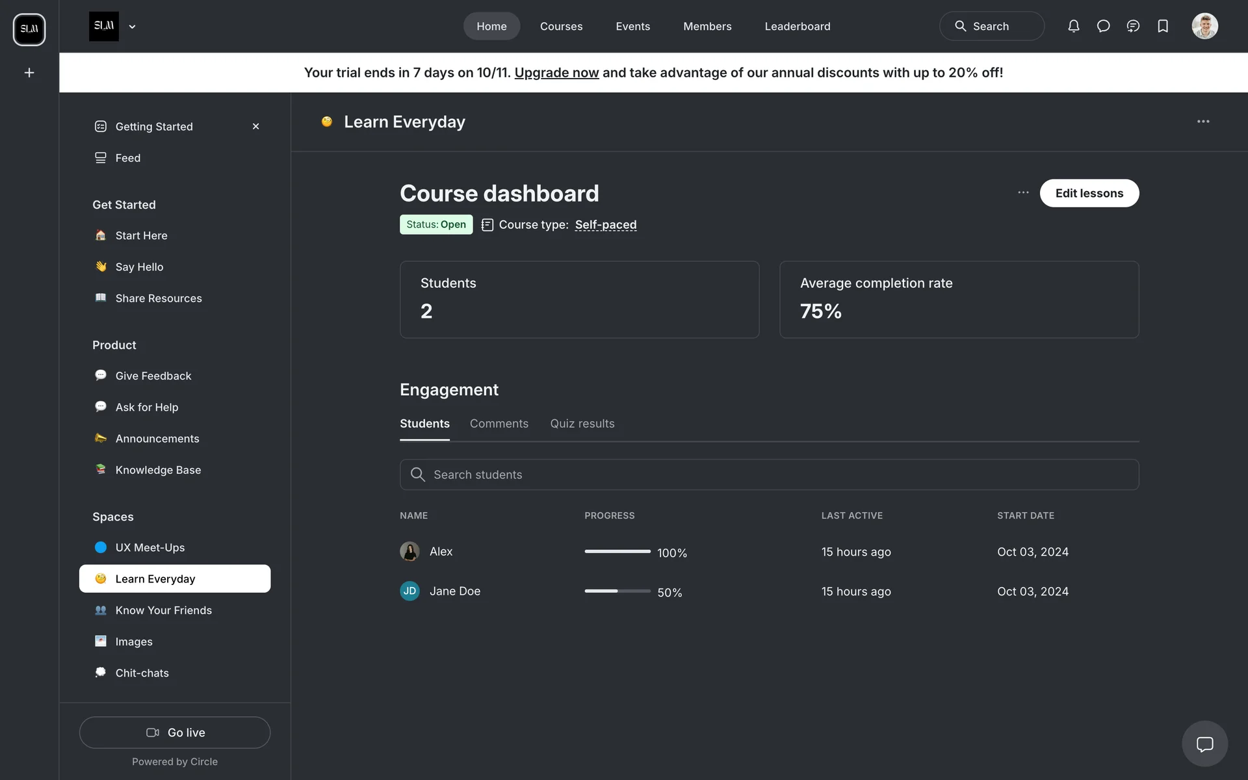Screen dimensions: 1248x780
Task: Open the notifications bell icon
Action: pos(1073,26)
